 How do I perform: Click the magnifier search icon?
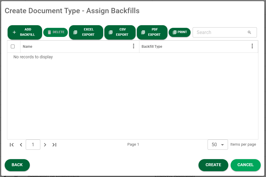click(x=249, y=32)
